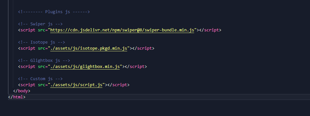Image resolution: width=310 pixels, height=116 pixels.
Task: Follow the isotope.pkgd.min.js source path
Action: (89, 48)
